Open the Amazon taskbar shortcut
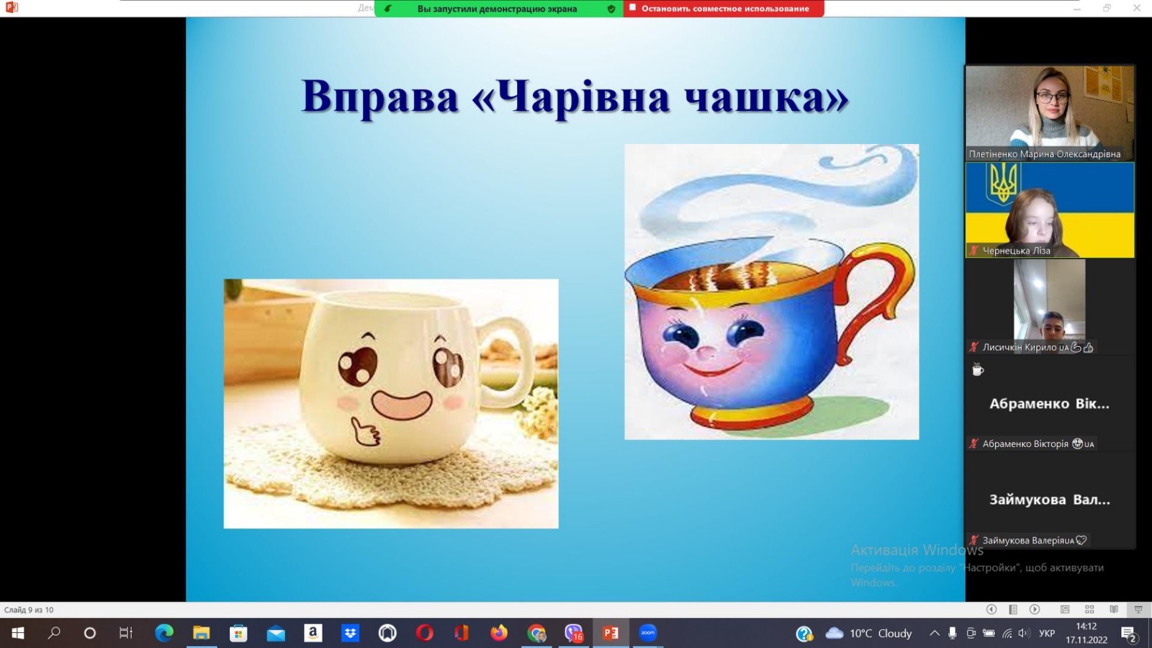 (312, 633)
